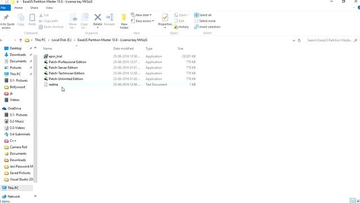The image size is (360, 203).
Task: Click the Pin to Quick access icon
Action: pos(6,17)
